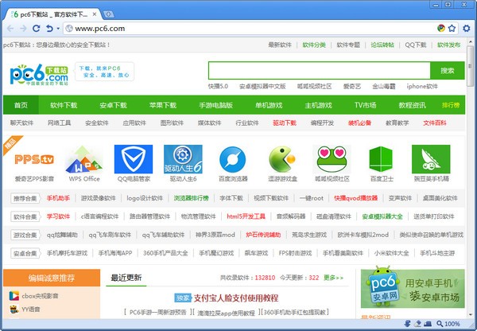Click the 最近更新 tab heading
This screenshot has height=331, width=477.
click(x=126, y=278)
